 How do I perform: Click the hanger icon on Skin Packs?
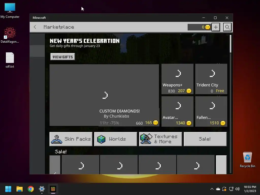57,139
